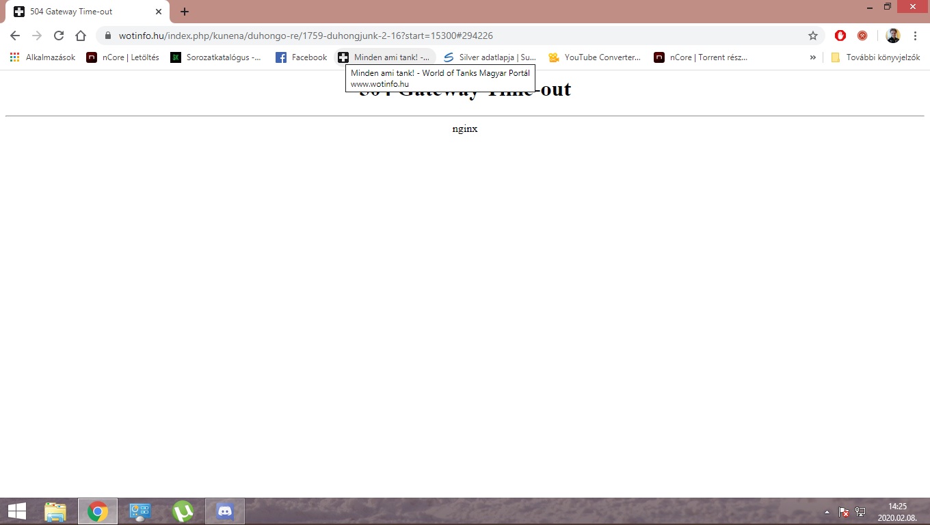Open File Explorer from taskbar

55,511
